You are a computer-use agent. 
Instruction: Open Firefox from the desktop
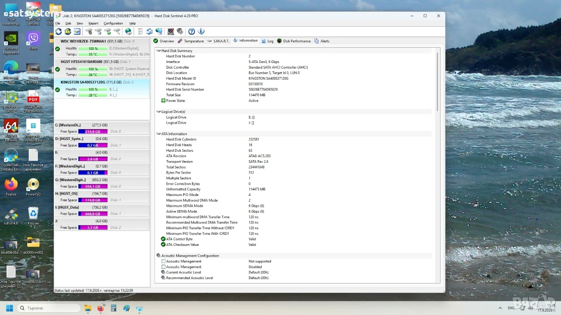tap(11, 187)
